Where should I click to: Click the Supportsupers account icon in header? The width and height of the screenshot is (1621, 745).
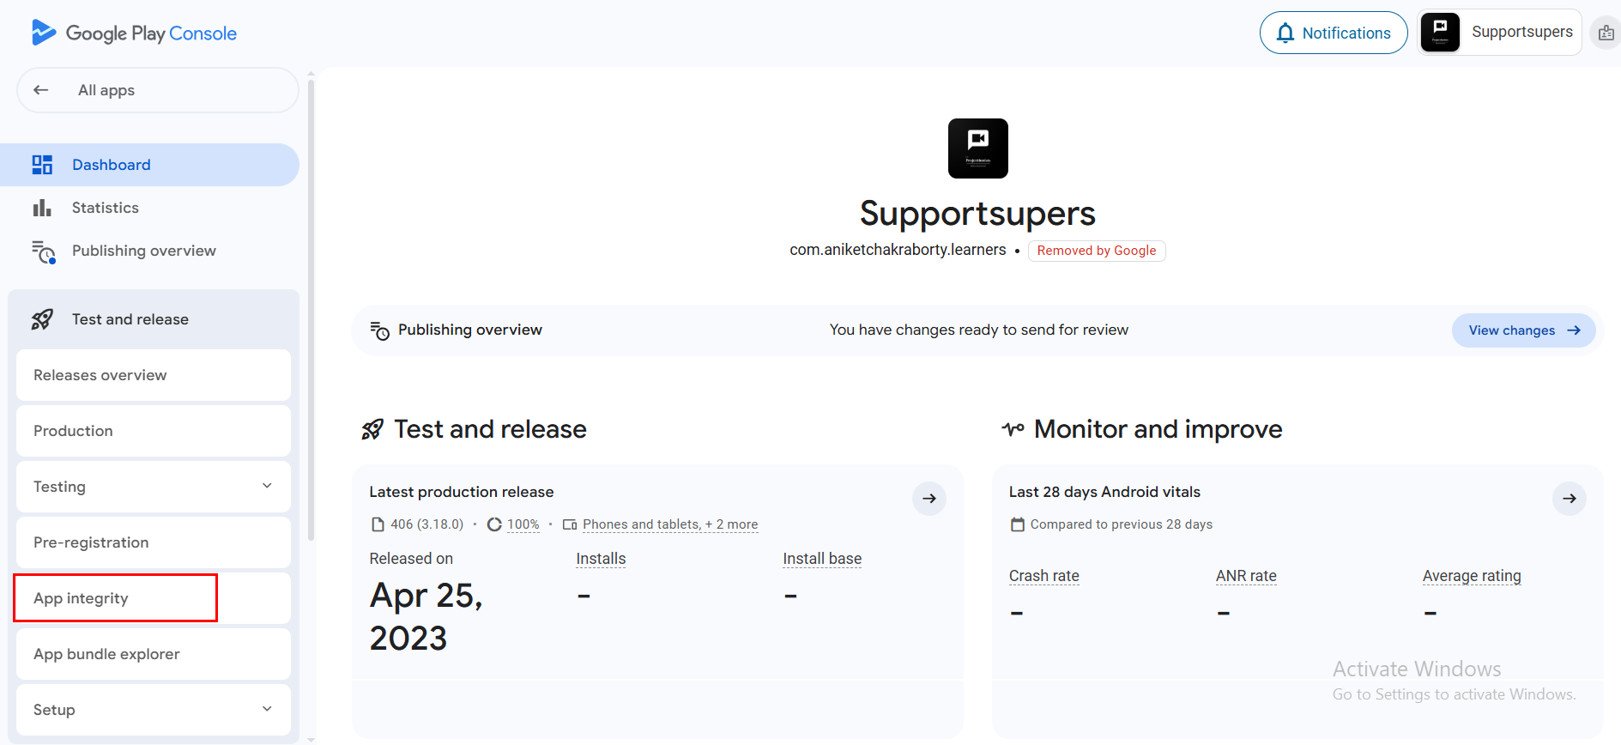1440,33
